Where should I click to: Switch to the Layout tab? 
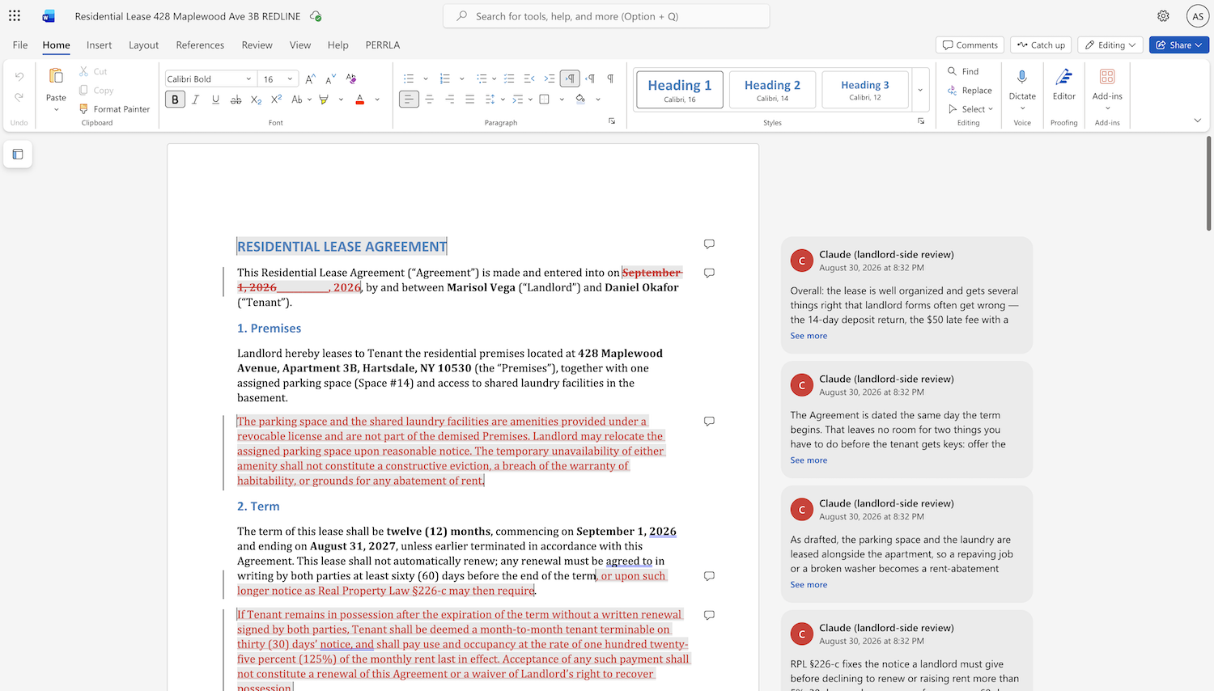(x=143, y=45)
